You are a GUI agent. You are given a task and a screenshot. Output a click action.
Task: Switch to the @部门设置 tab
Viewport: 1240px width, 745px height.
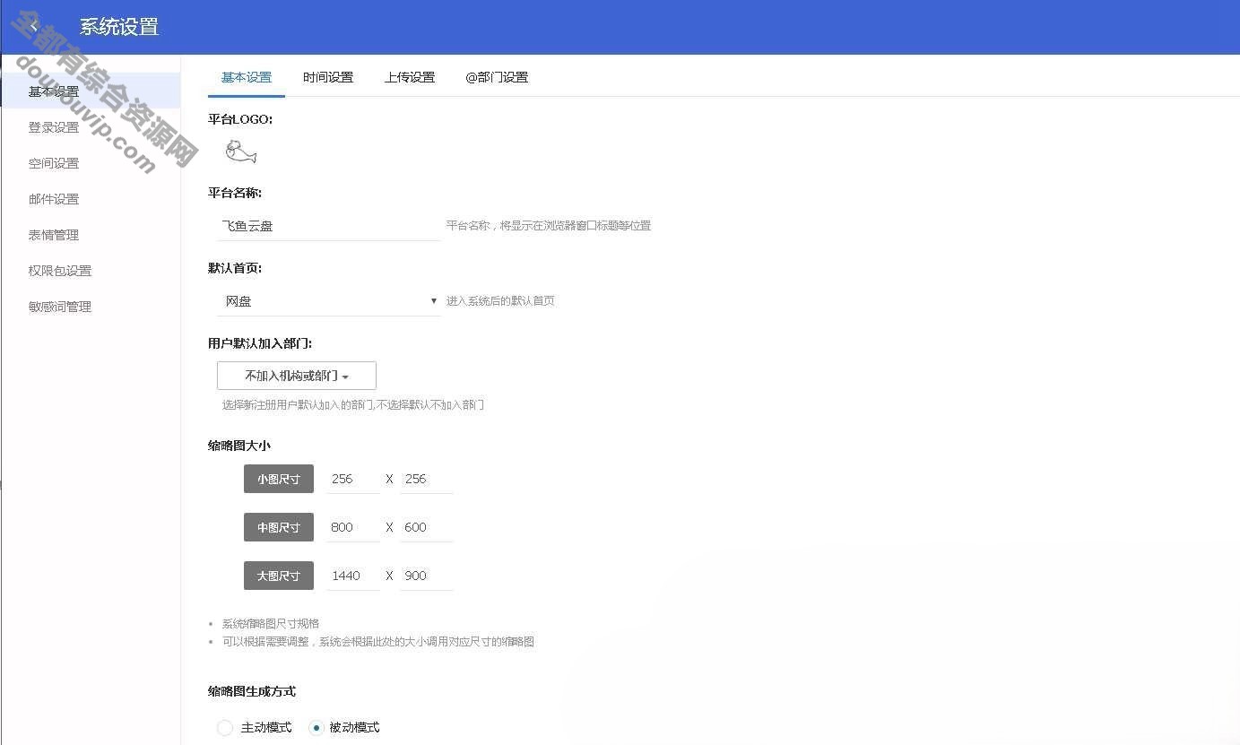(497, 77)
